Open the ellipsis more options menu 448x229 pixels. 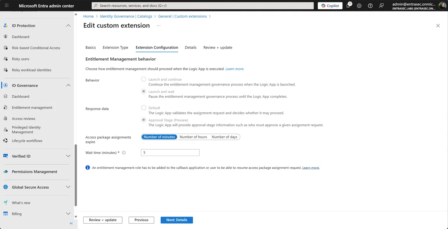tap(159, 26)
